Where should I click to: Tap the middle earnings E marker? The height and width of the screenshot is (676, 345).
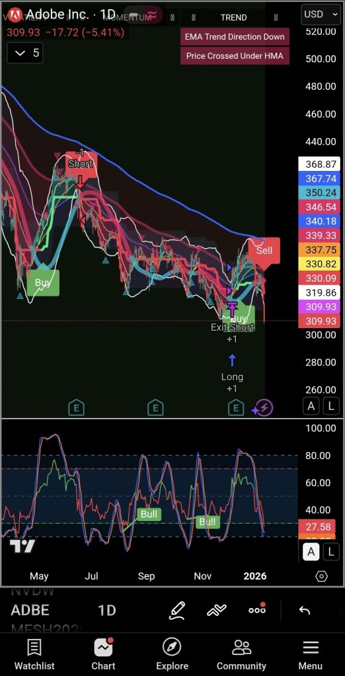point(155,407)
